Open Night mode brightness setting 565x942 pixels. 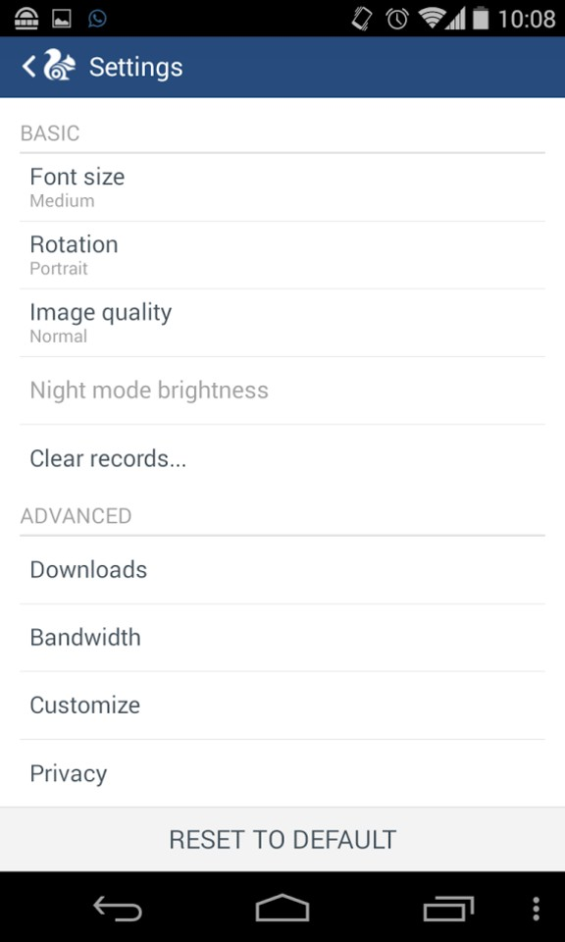point(282,391)
